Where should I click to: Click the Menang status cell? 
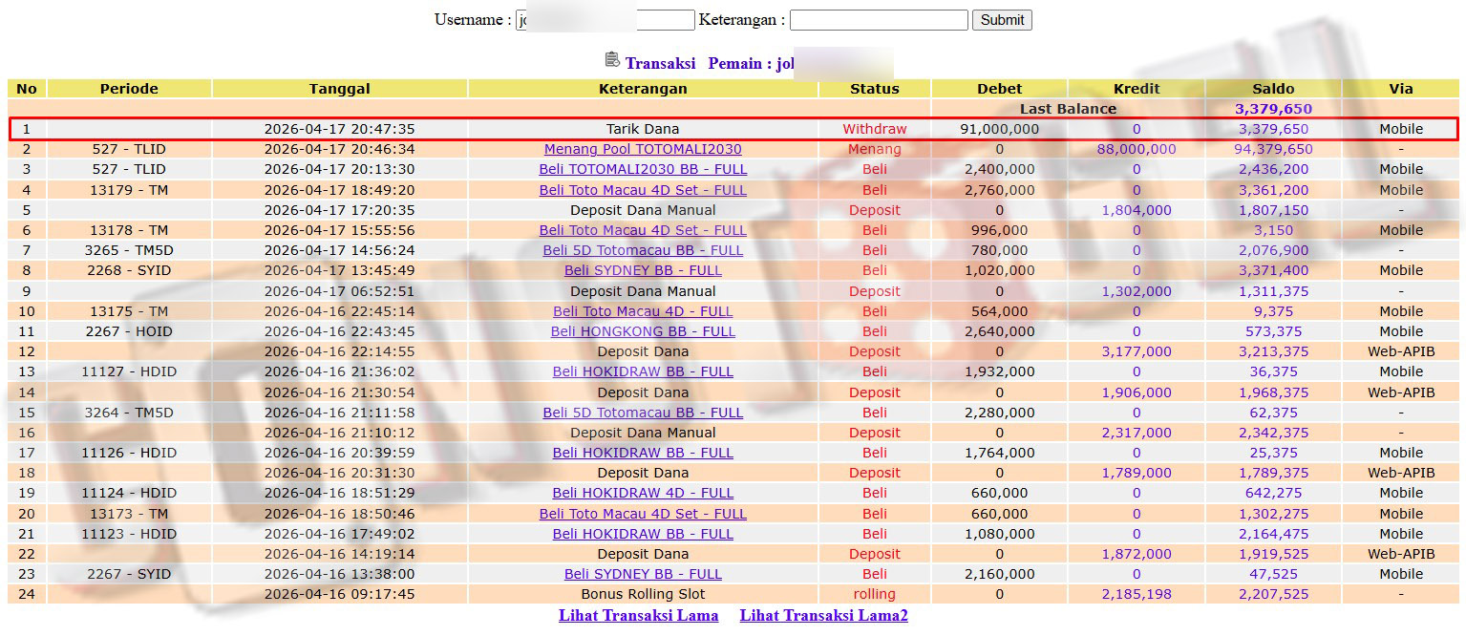(875, 149)
